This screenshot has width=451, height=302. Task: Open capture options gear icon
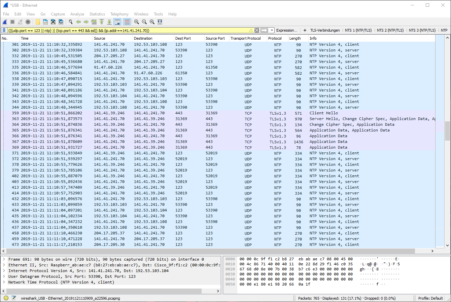click(x=28, y=22)
